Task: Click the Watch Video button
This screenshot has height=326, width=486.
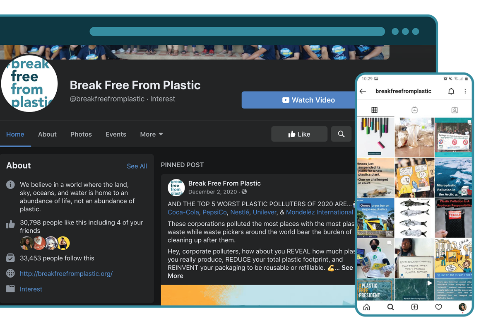Action: (298, 100)
